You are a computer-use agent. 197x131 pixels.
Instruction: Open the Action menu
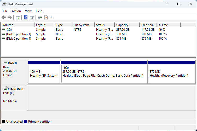pyautogui.click(x=16, y=11)
